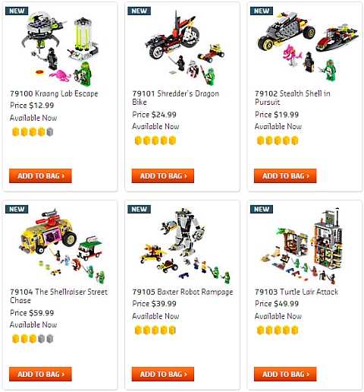Click the brick rating icons for Shellraiser Street Chase

point(33,339)
